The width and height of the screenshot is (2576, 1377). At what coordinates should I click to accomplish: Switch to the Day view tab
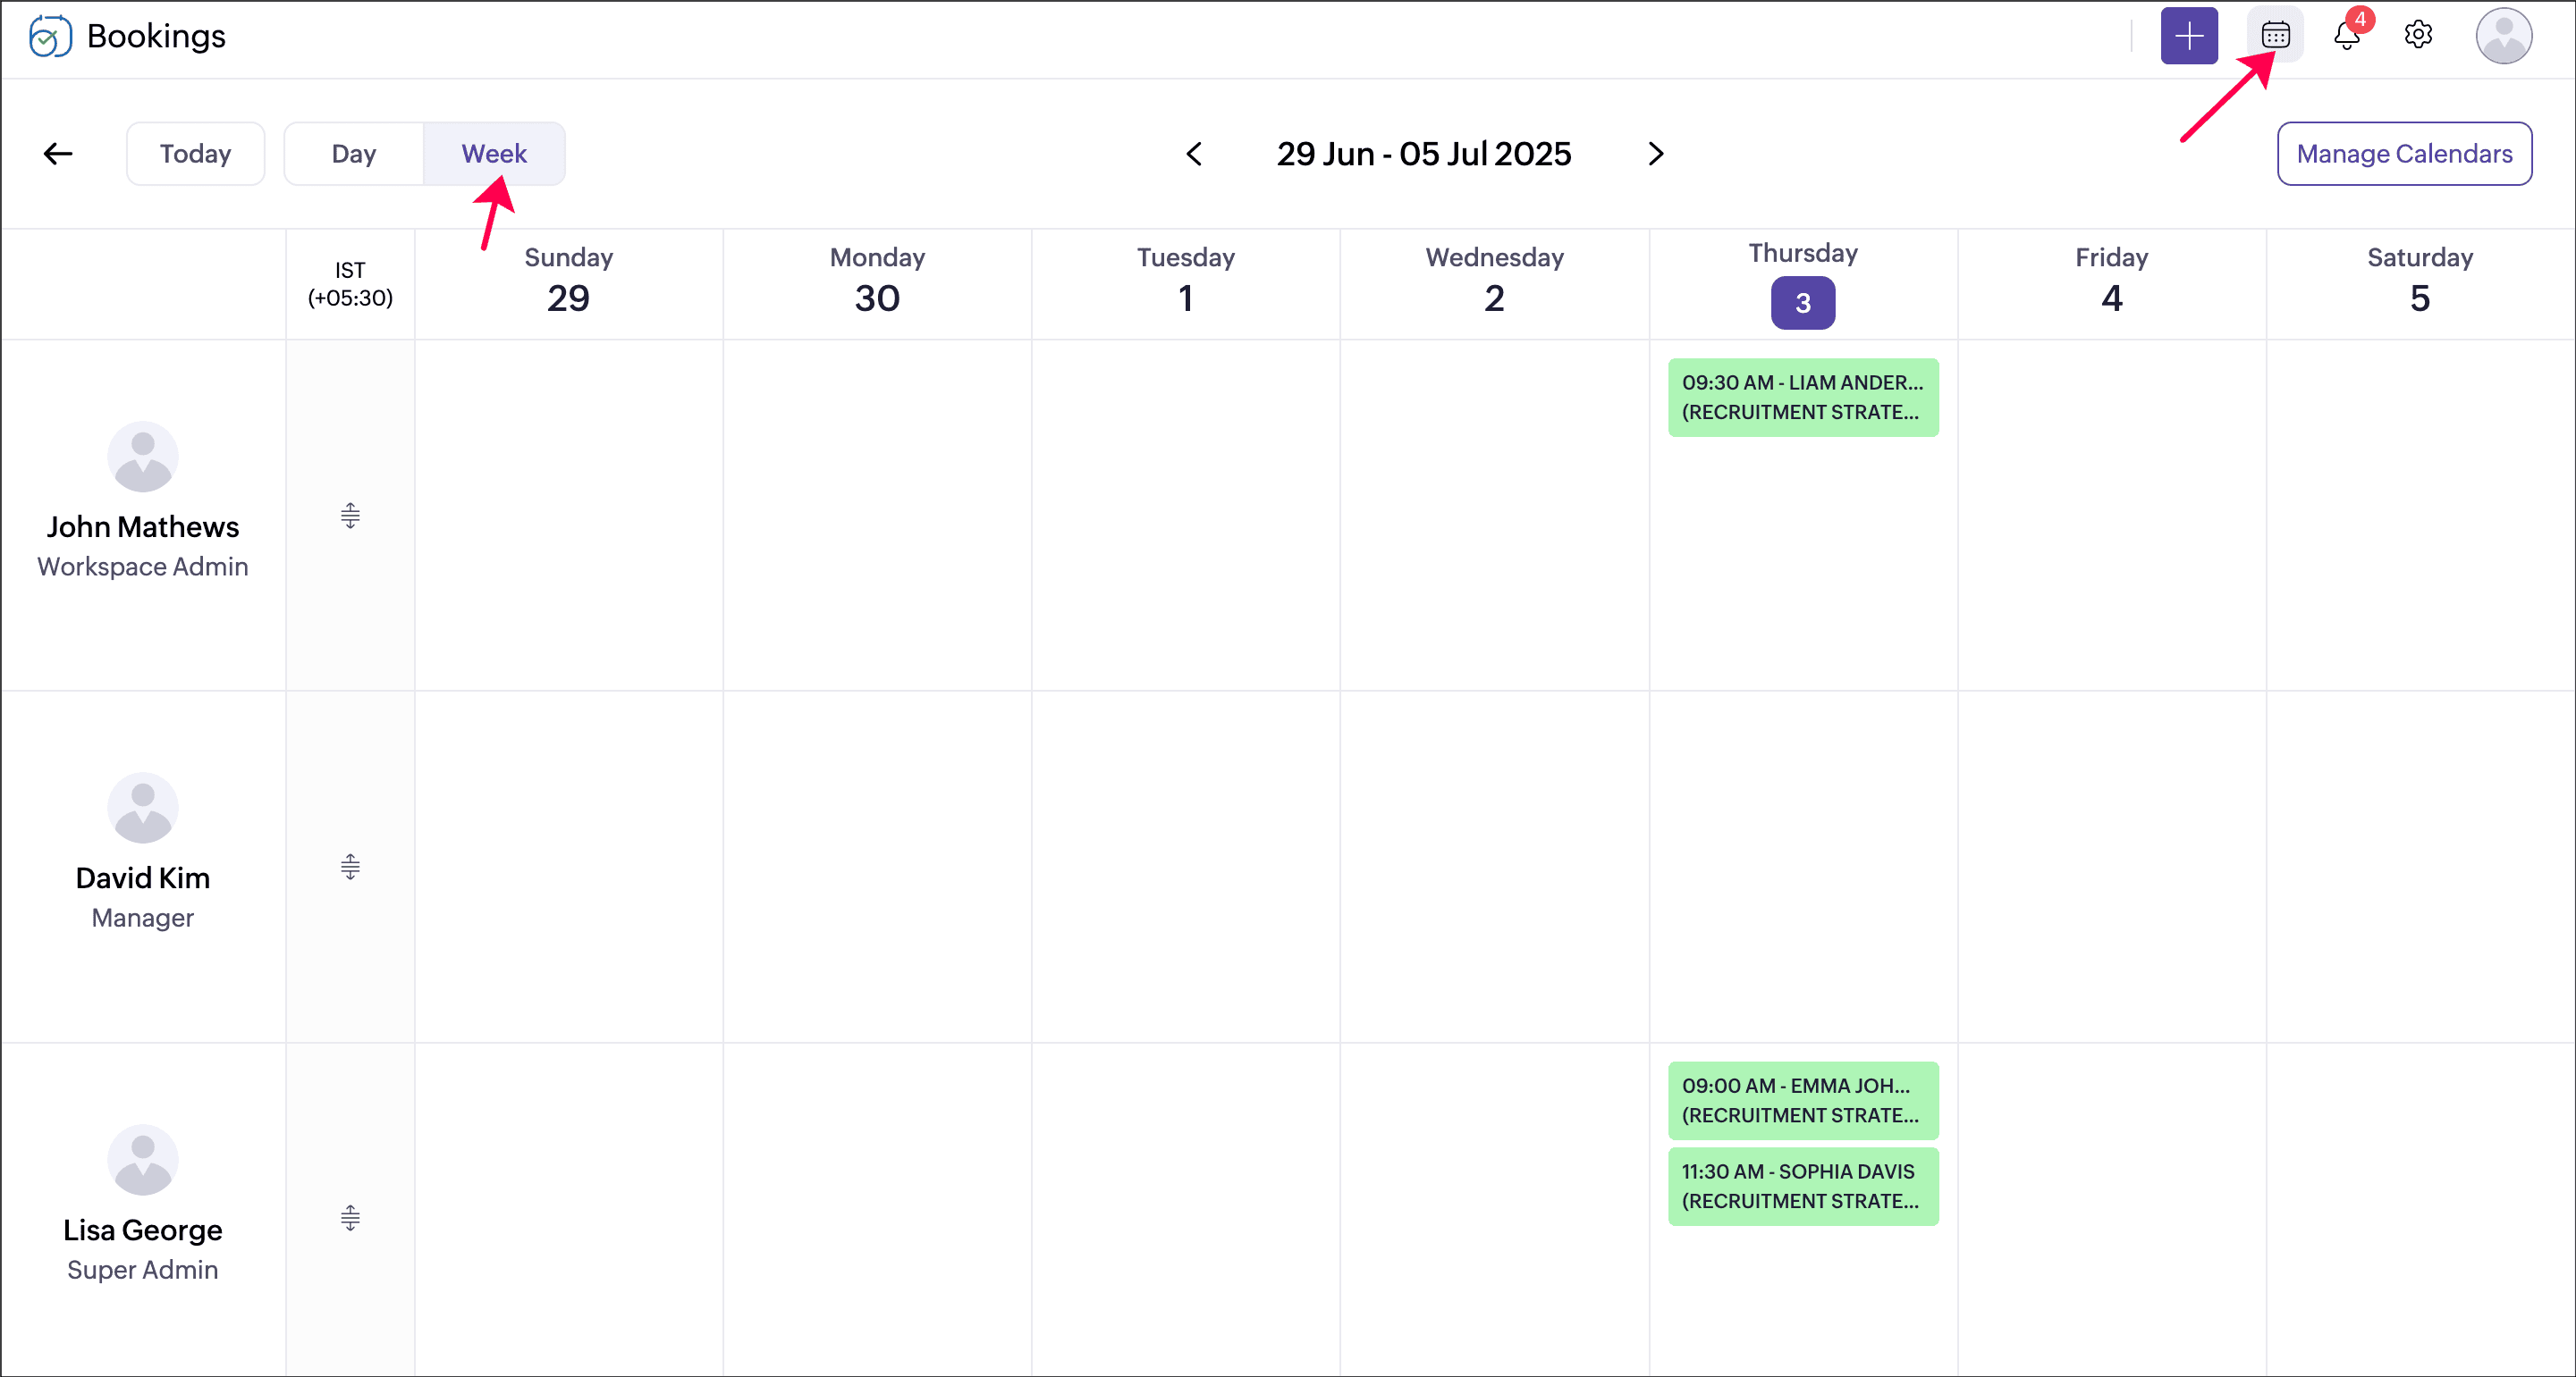pos(354,154)
